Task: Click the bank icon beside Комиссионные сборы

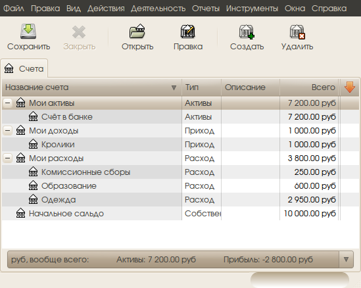Action: point(33,172)
